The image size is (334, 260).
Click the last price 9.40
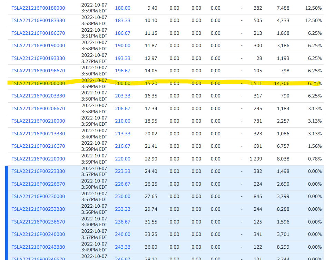pos(152,8)
